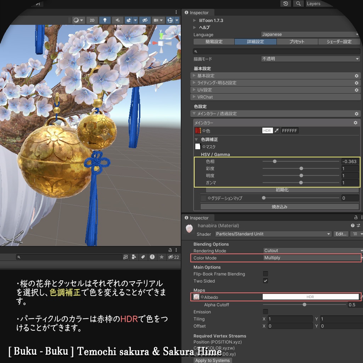Toggle the Emission checkbox
Screen dimensions: 363x363
coord(265,312)
